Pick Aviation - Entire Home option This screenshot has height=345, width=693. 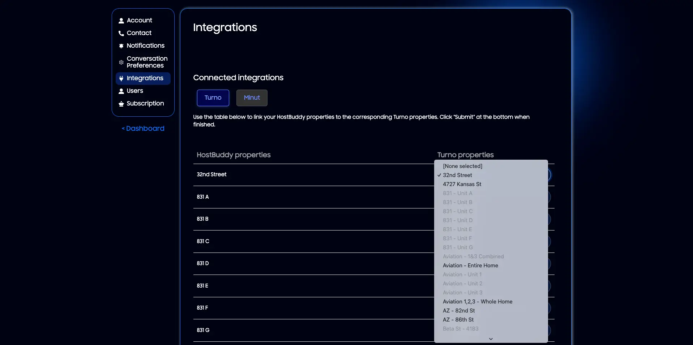[491, 266]
